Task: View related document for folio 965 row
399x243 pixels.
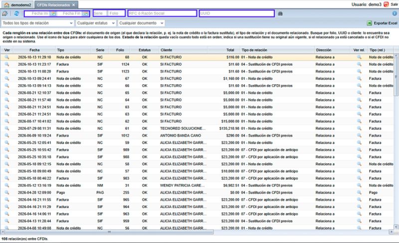Action: (359, 200)
